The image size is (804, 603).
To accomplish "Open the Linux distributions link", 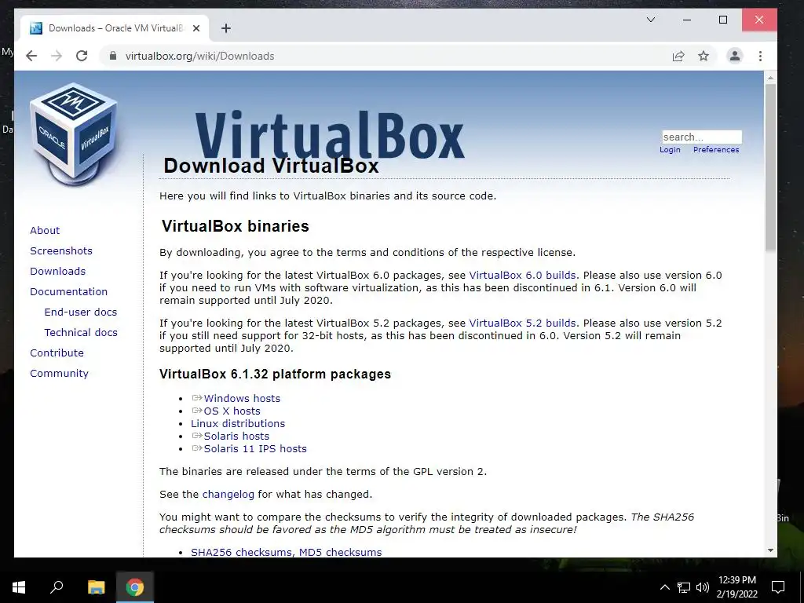I will click(237, 423).
